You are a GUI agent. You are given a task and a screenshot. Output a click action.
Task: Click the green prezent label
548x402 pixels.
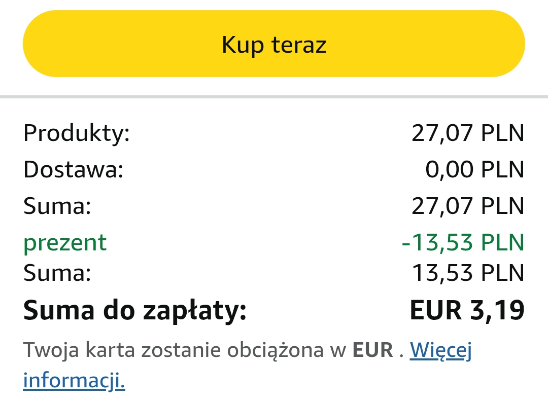pyautogui.click(x=65, y=242)
